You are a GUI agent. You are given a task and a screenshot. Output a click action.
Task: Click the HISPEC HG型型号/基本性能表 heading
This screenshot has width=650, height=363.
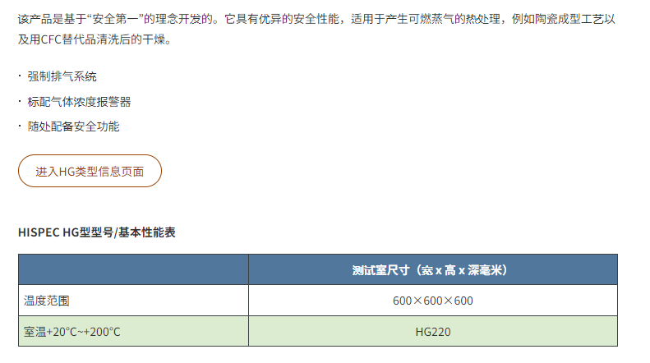pyautogui.click(x=97, y=232)
